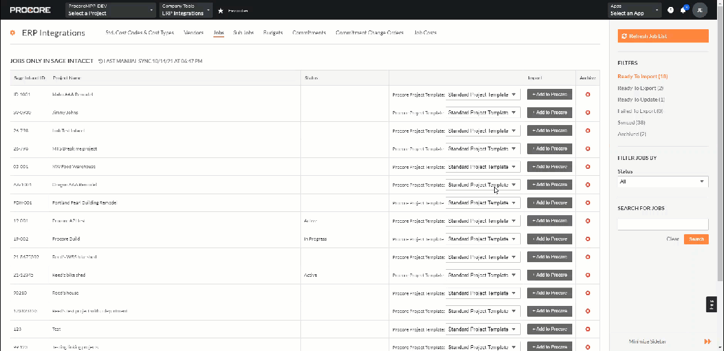Screen dimensions: 724x351
Task: Archive the Jimmy Johns job
Action: (587, 112)
